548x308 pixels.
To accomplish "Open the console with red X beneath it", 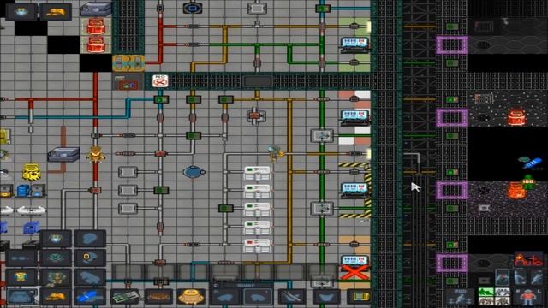I will [x=354, y=260].
